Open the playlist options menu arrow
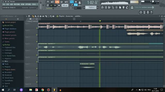Image resolution: width=165 pixels, height=92 pixels. 26,16
